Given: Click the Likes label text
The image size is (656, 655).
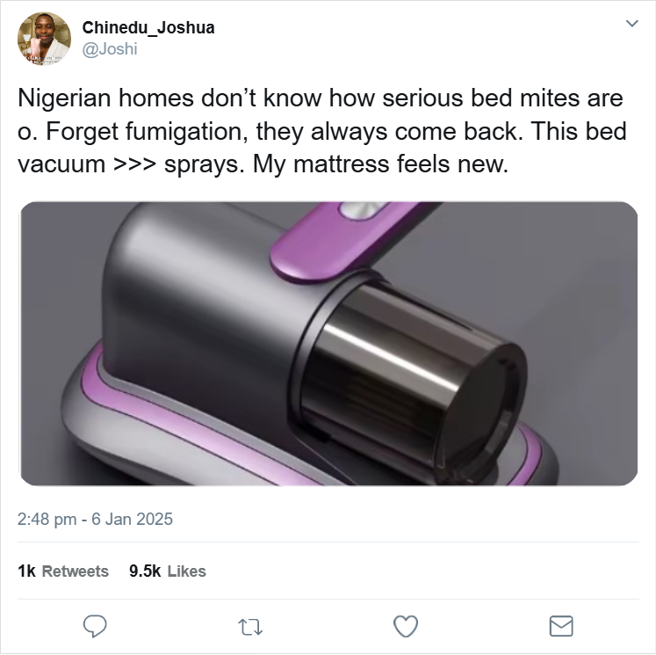Looking at the screenshot, I should pyautogui.click(x=186, y=571).
